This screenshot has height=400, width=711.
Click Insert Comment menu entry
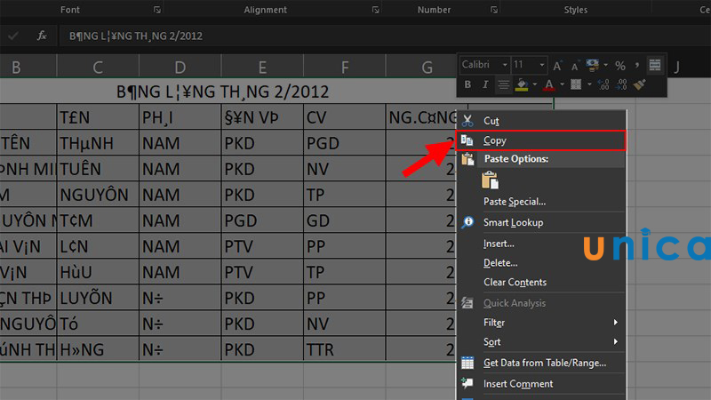click(517, 384)
